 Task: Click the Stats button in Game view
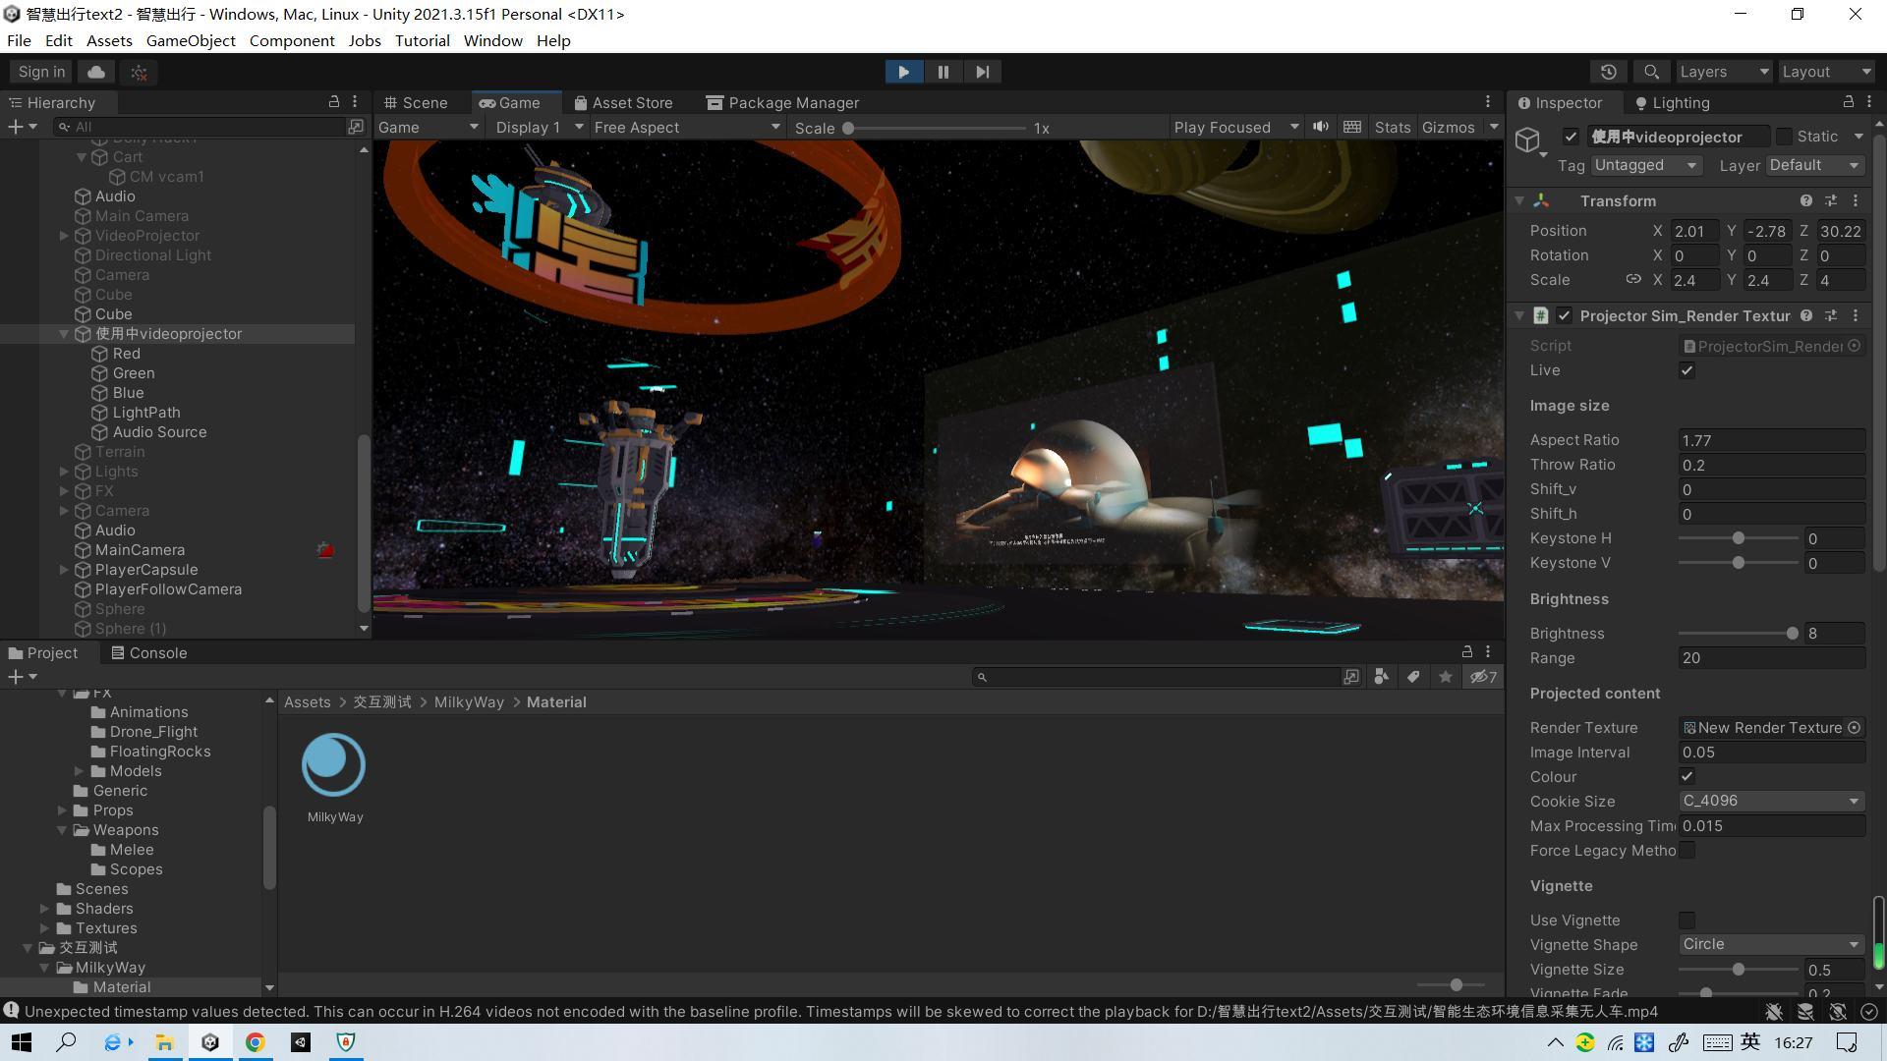pyautogui.click(x=1392, y=128)
